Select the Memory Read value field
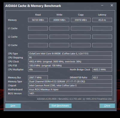This screenshot has height=118, width=120. click(38, 20)
